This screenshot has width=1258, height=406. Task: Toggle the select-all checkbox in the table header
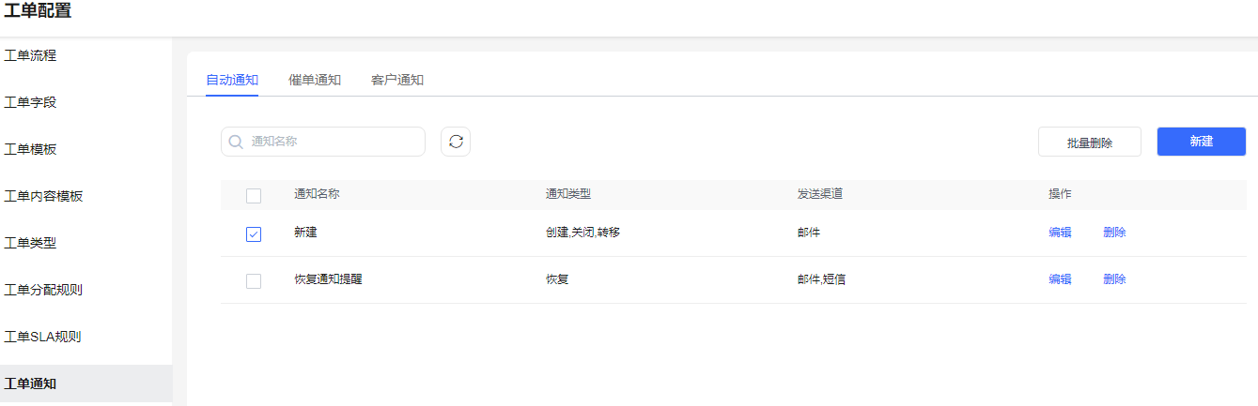point(254,195)
